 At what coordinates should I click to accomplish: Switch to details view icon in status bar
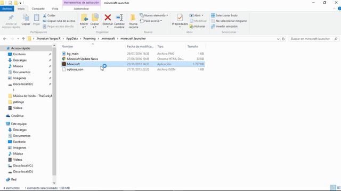332,187
